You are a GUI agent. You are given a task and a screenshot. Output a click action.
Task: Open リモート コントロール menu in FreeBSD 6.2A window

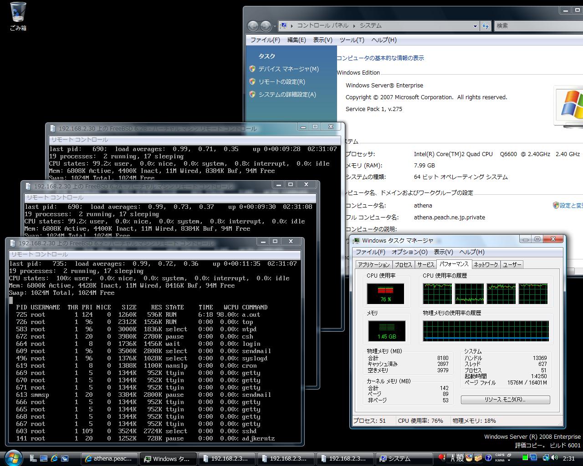click(x=55, y=198)
